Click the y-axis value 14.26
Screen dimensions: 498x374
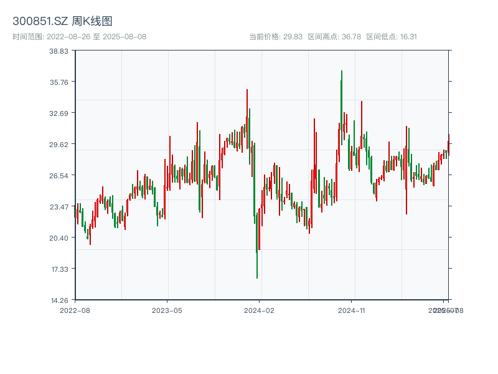coord(59,300)
